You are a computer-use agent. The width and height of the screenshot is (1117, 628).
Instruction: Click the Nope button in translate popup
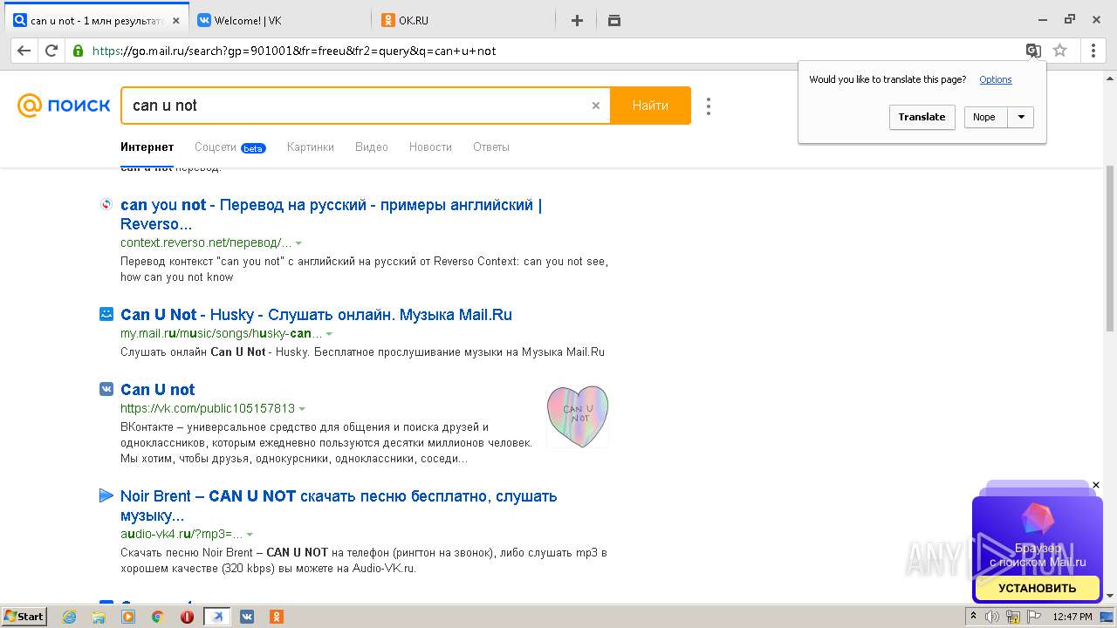pyautogui.click(x=984, y=117)
